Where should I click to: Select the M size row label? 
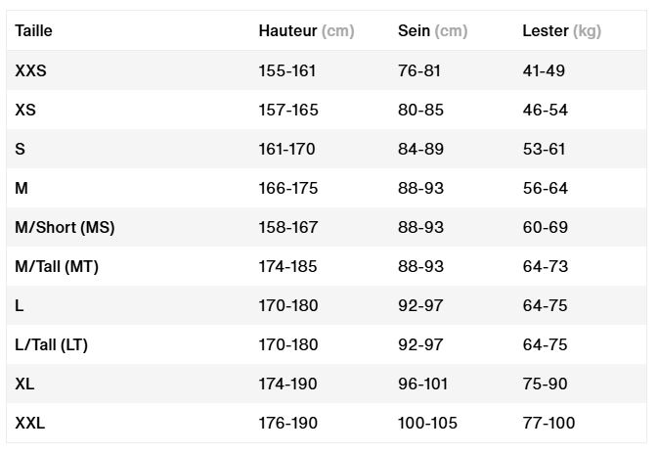click(22, 188)
